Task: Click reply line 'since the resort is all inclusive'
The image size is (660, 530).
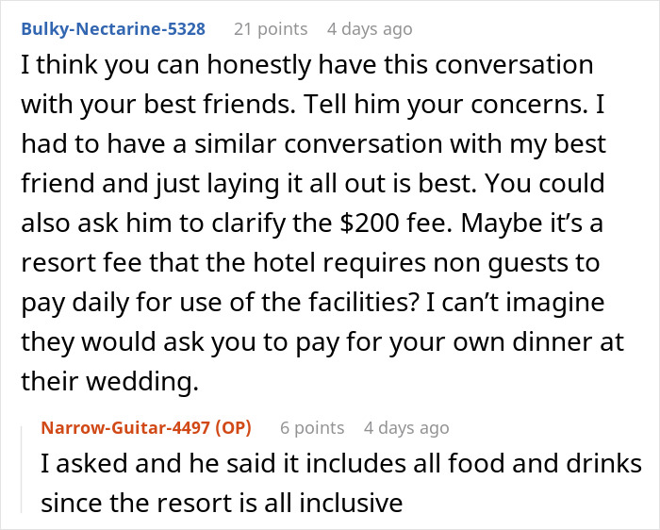Action: (x=222, y=503)
